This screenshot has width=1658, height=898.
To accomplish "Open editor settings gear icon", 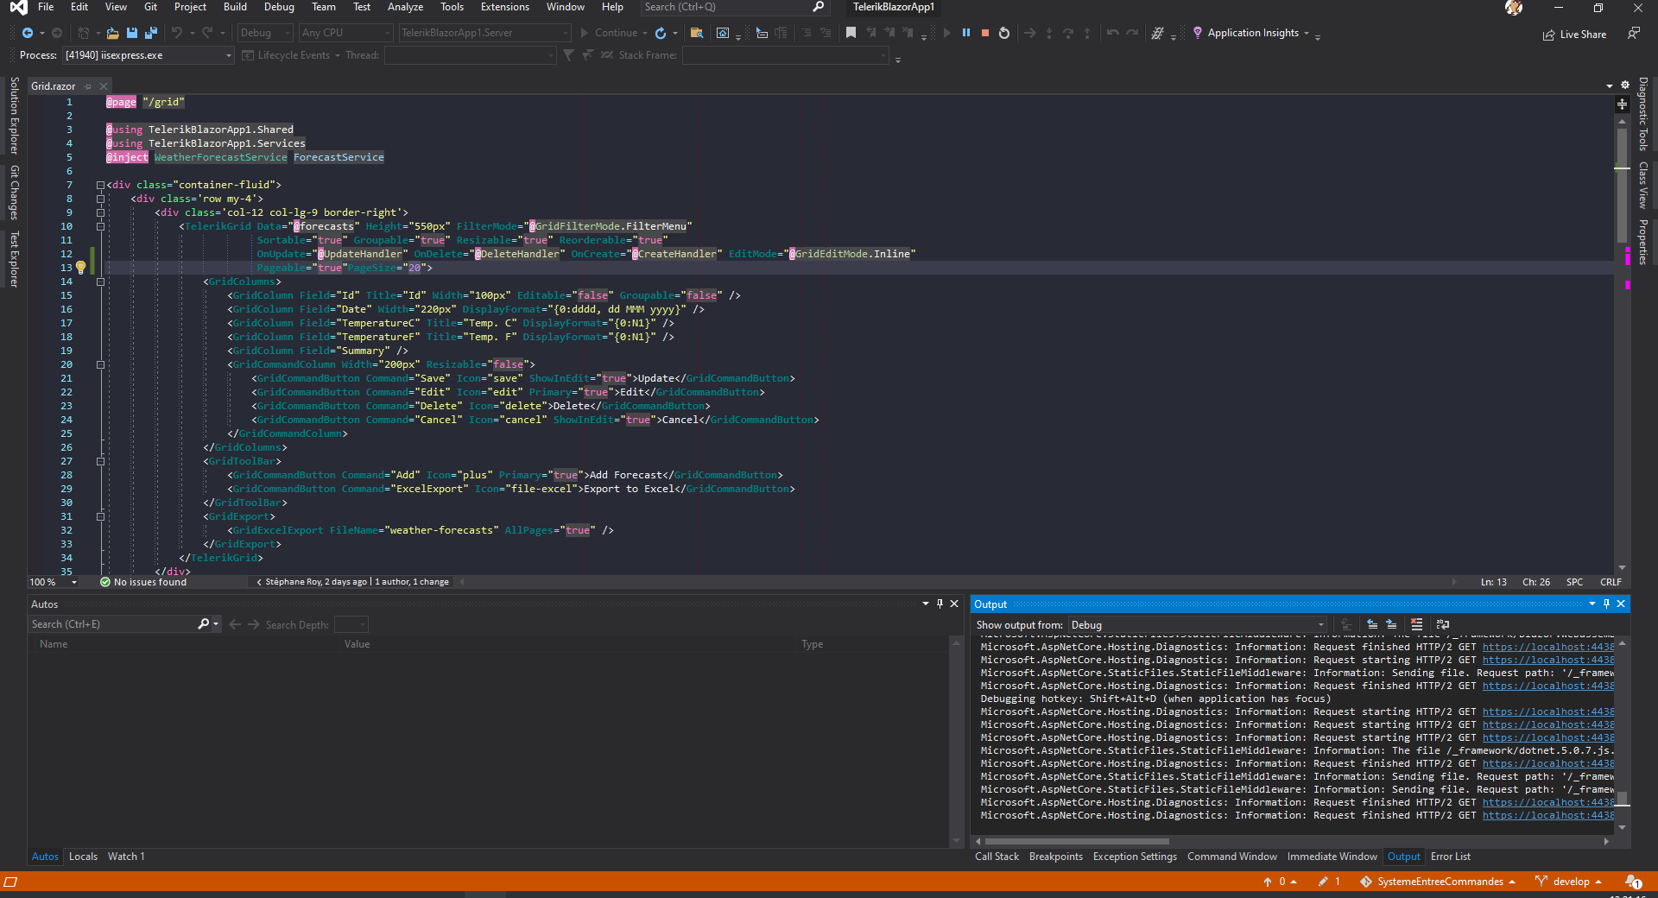I will click(x=1624, y=85).
